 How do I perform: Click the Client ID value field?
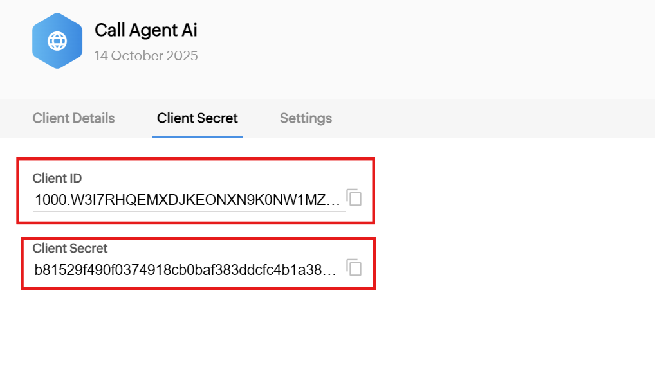pyautogui.click(x=187, y=200)
